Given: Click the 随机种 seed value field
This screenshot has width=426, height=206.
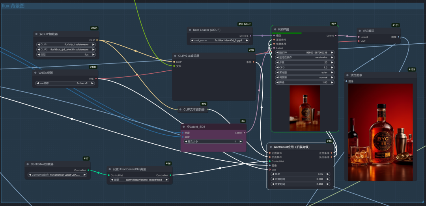Looking at the screenshot, I should (305, 53).
